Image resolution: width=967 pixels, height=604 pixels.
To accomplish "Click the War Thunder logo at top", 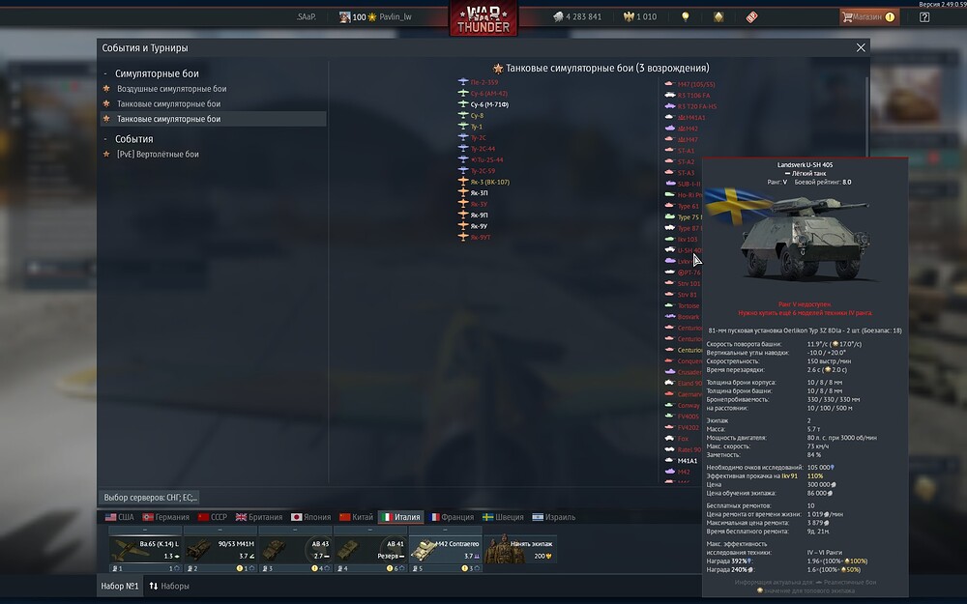I will [483, 18].
